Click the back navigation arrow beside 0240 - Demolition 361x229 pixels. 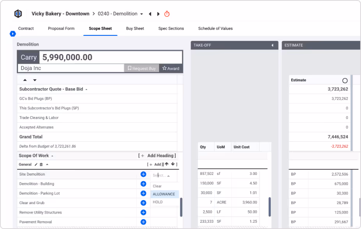(x=150, y=13)
